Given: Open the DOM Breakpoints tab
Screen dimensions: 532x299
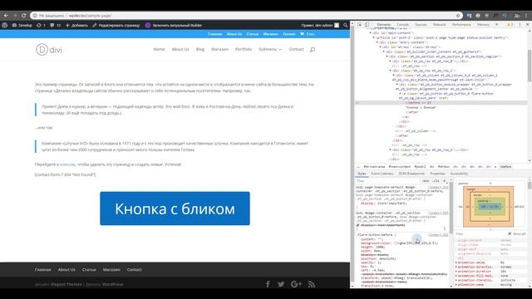Looking at the screenshot, I should click(411, 174).
